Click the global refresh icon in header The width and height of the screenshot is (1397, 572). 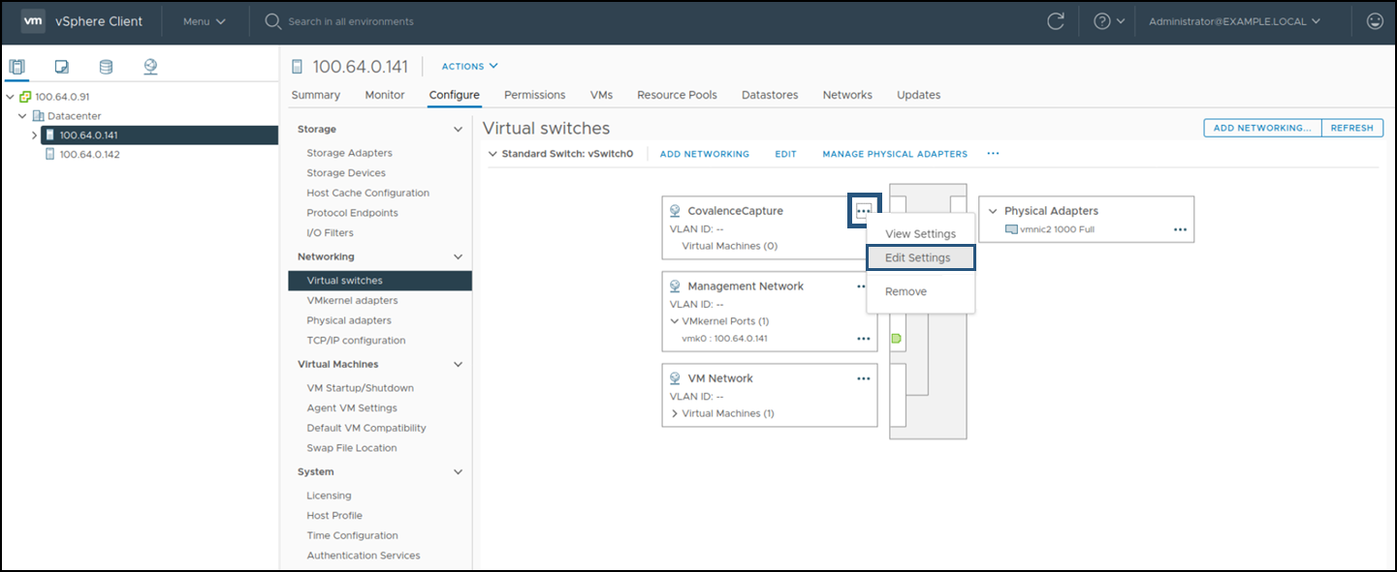[x=1056, y=21]
